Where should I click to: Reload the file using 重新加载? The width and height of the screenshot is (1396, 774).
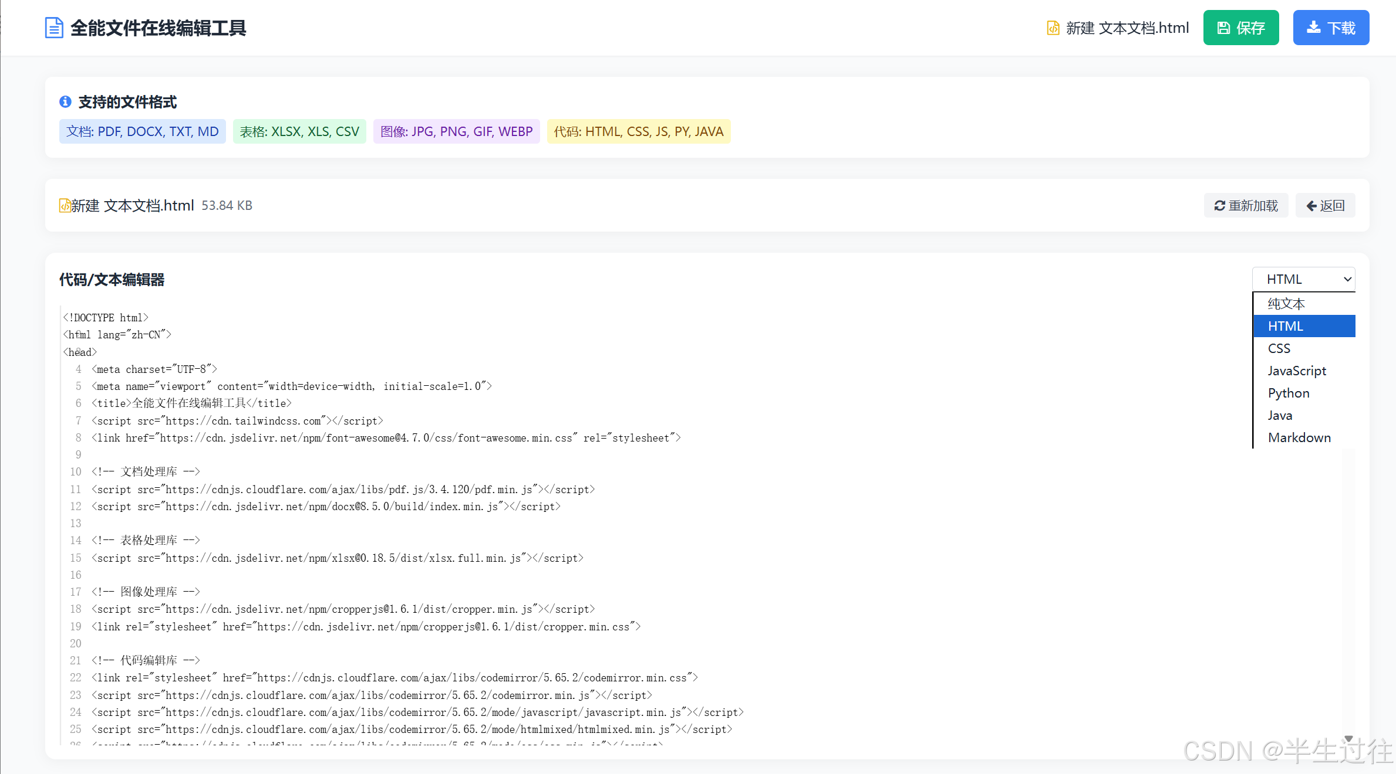[1246, 205]
